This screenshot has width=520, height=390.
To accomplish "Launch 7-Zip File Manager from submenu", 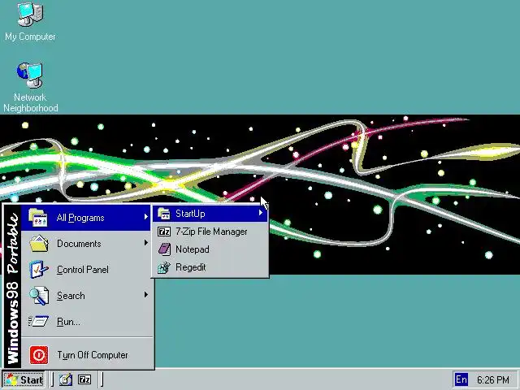I will pos(210,232).
